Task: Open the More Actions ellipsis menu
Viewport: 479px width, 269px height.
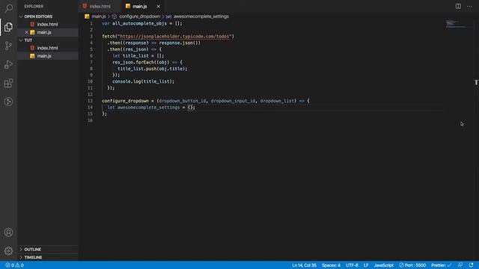Action: pos(469,7)
